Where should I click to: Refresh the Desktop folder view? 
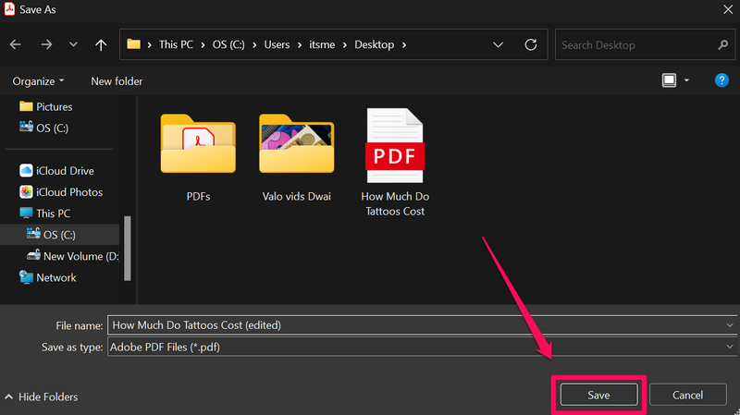pos(530,44)
